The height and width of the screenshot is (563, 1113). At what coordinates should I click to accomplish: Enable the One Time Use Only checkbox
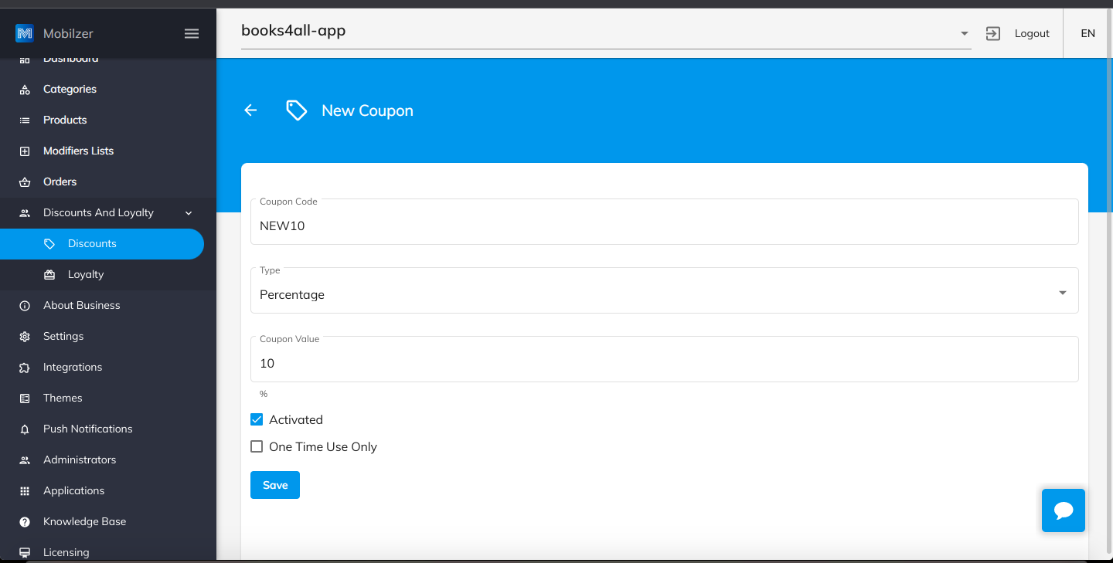(x=257, y=446)
